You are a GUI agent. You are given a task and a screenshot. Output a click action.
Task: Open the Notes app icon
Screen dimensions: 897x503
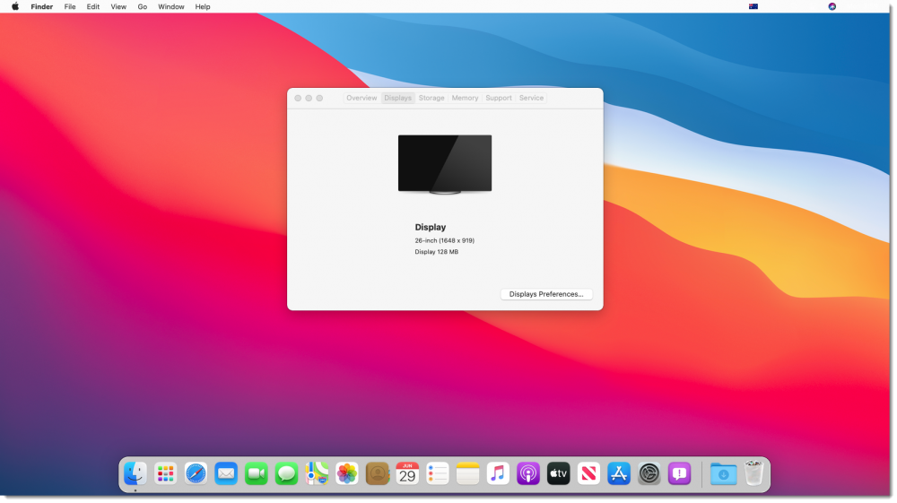[468, 473]
